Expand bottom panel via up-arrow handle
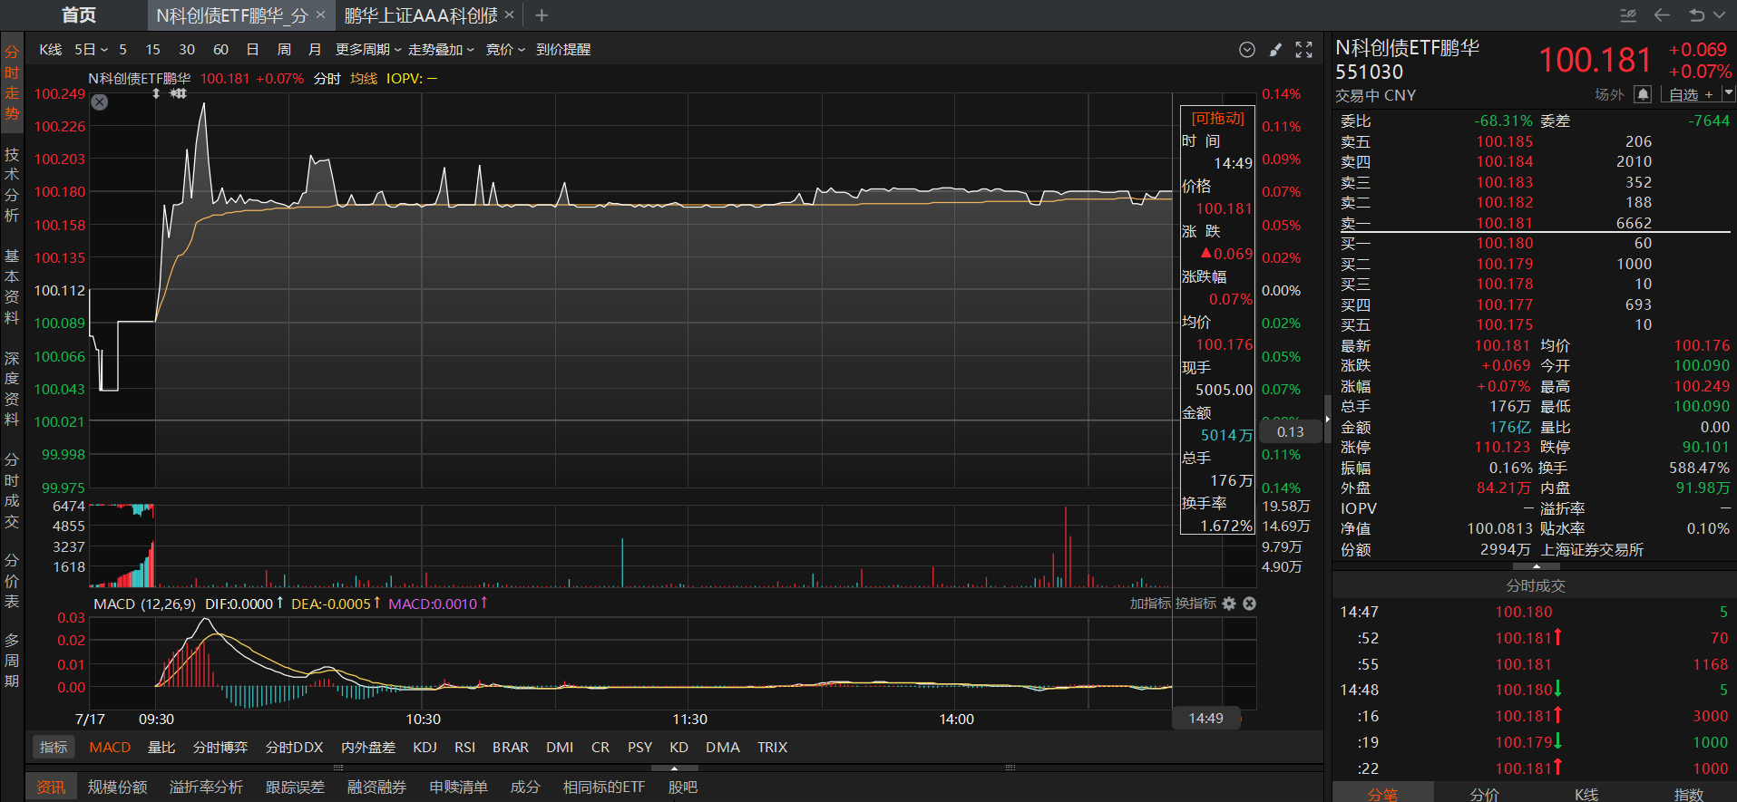Viewport: 1737px width, 802px height. pyautogui.click(x=674, y=768)
